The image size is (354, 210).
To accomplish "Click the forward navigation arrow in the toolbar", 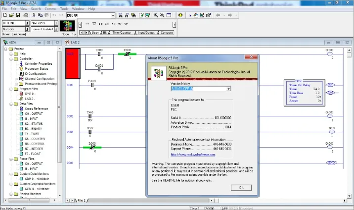I will [x=230, y=15].
